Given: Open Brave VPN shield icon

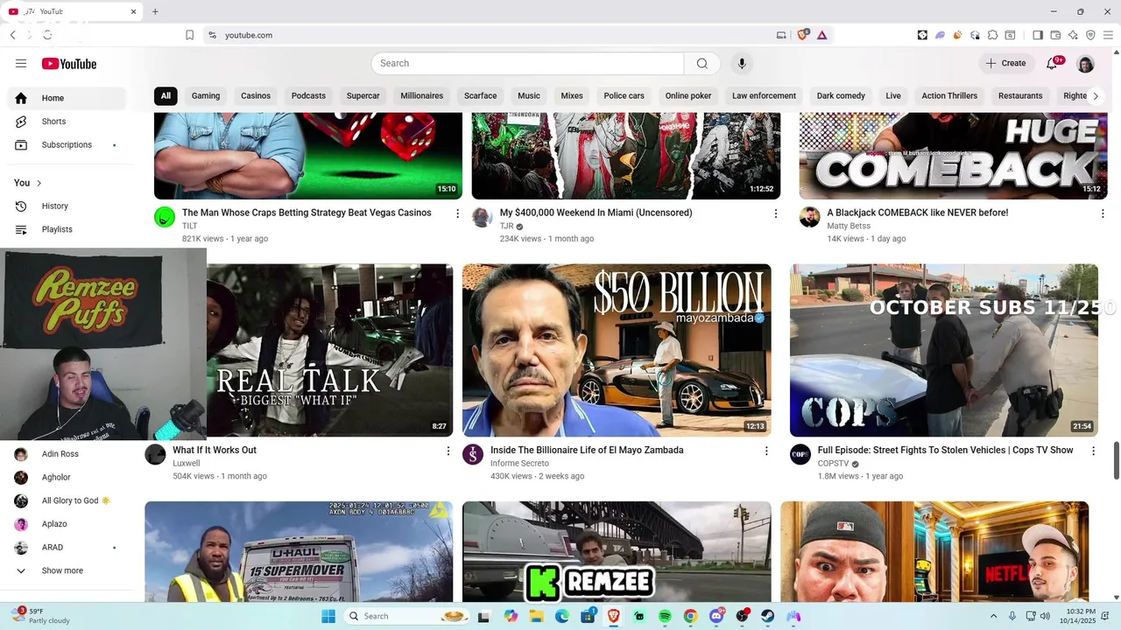Looking at the screenshot, I should coord(1090,35).
